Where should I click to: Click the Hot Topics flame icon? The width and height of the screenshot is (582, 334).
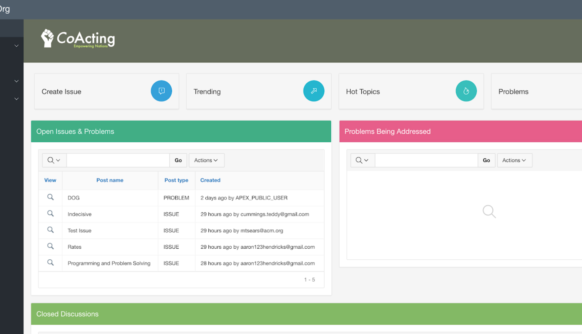click(x=466, y=91)
